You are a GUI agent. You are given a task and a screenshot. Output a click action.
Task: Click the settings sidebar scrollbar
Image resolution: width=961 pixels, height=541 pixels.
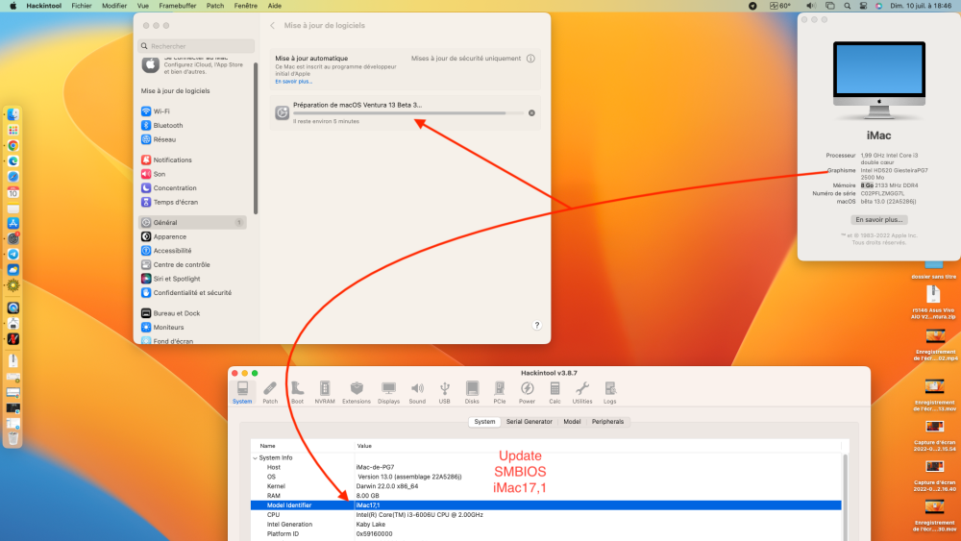tap(256, 137)
